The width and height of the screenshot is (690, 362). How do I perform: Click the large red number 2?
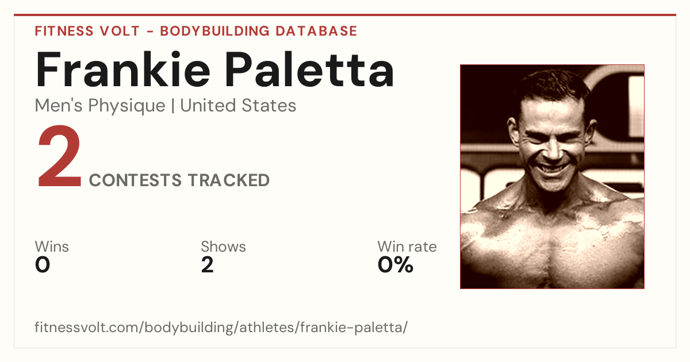coord(60,159)
